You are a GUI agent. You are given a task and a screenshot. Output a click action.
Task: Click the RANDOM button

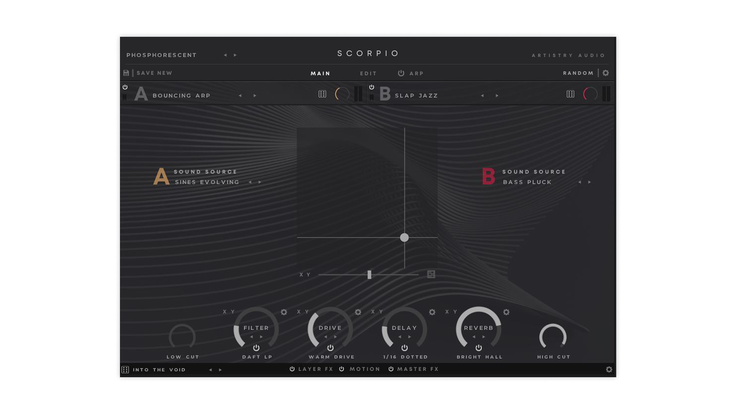pyautogui.click(x=578, y=73)
